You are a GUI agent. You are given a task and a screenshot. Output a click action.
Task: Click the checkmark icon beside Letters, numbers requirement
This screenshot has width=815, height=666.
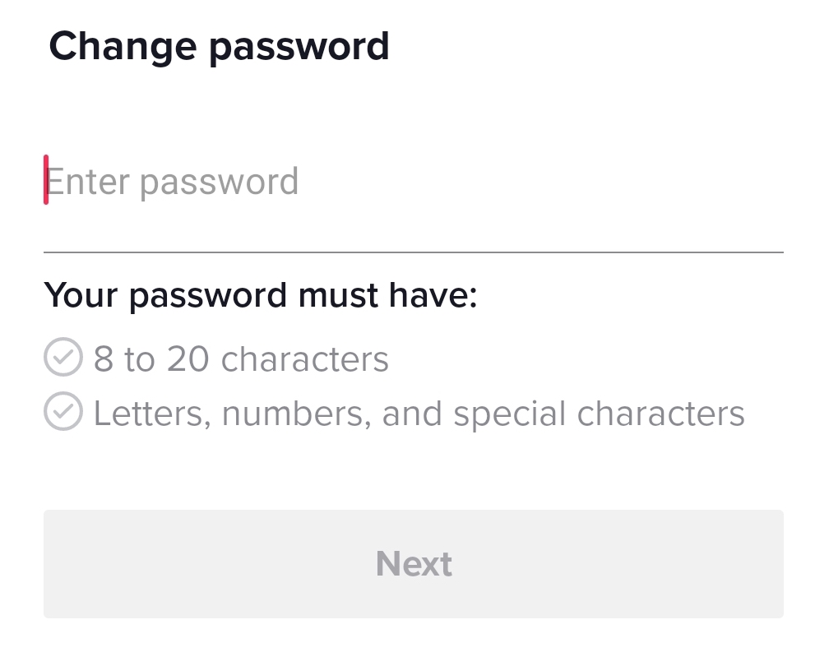coord(63,412)
